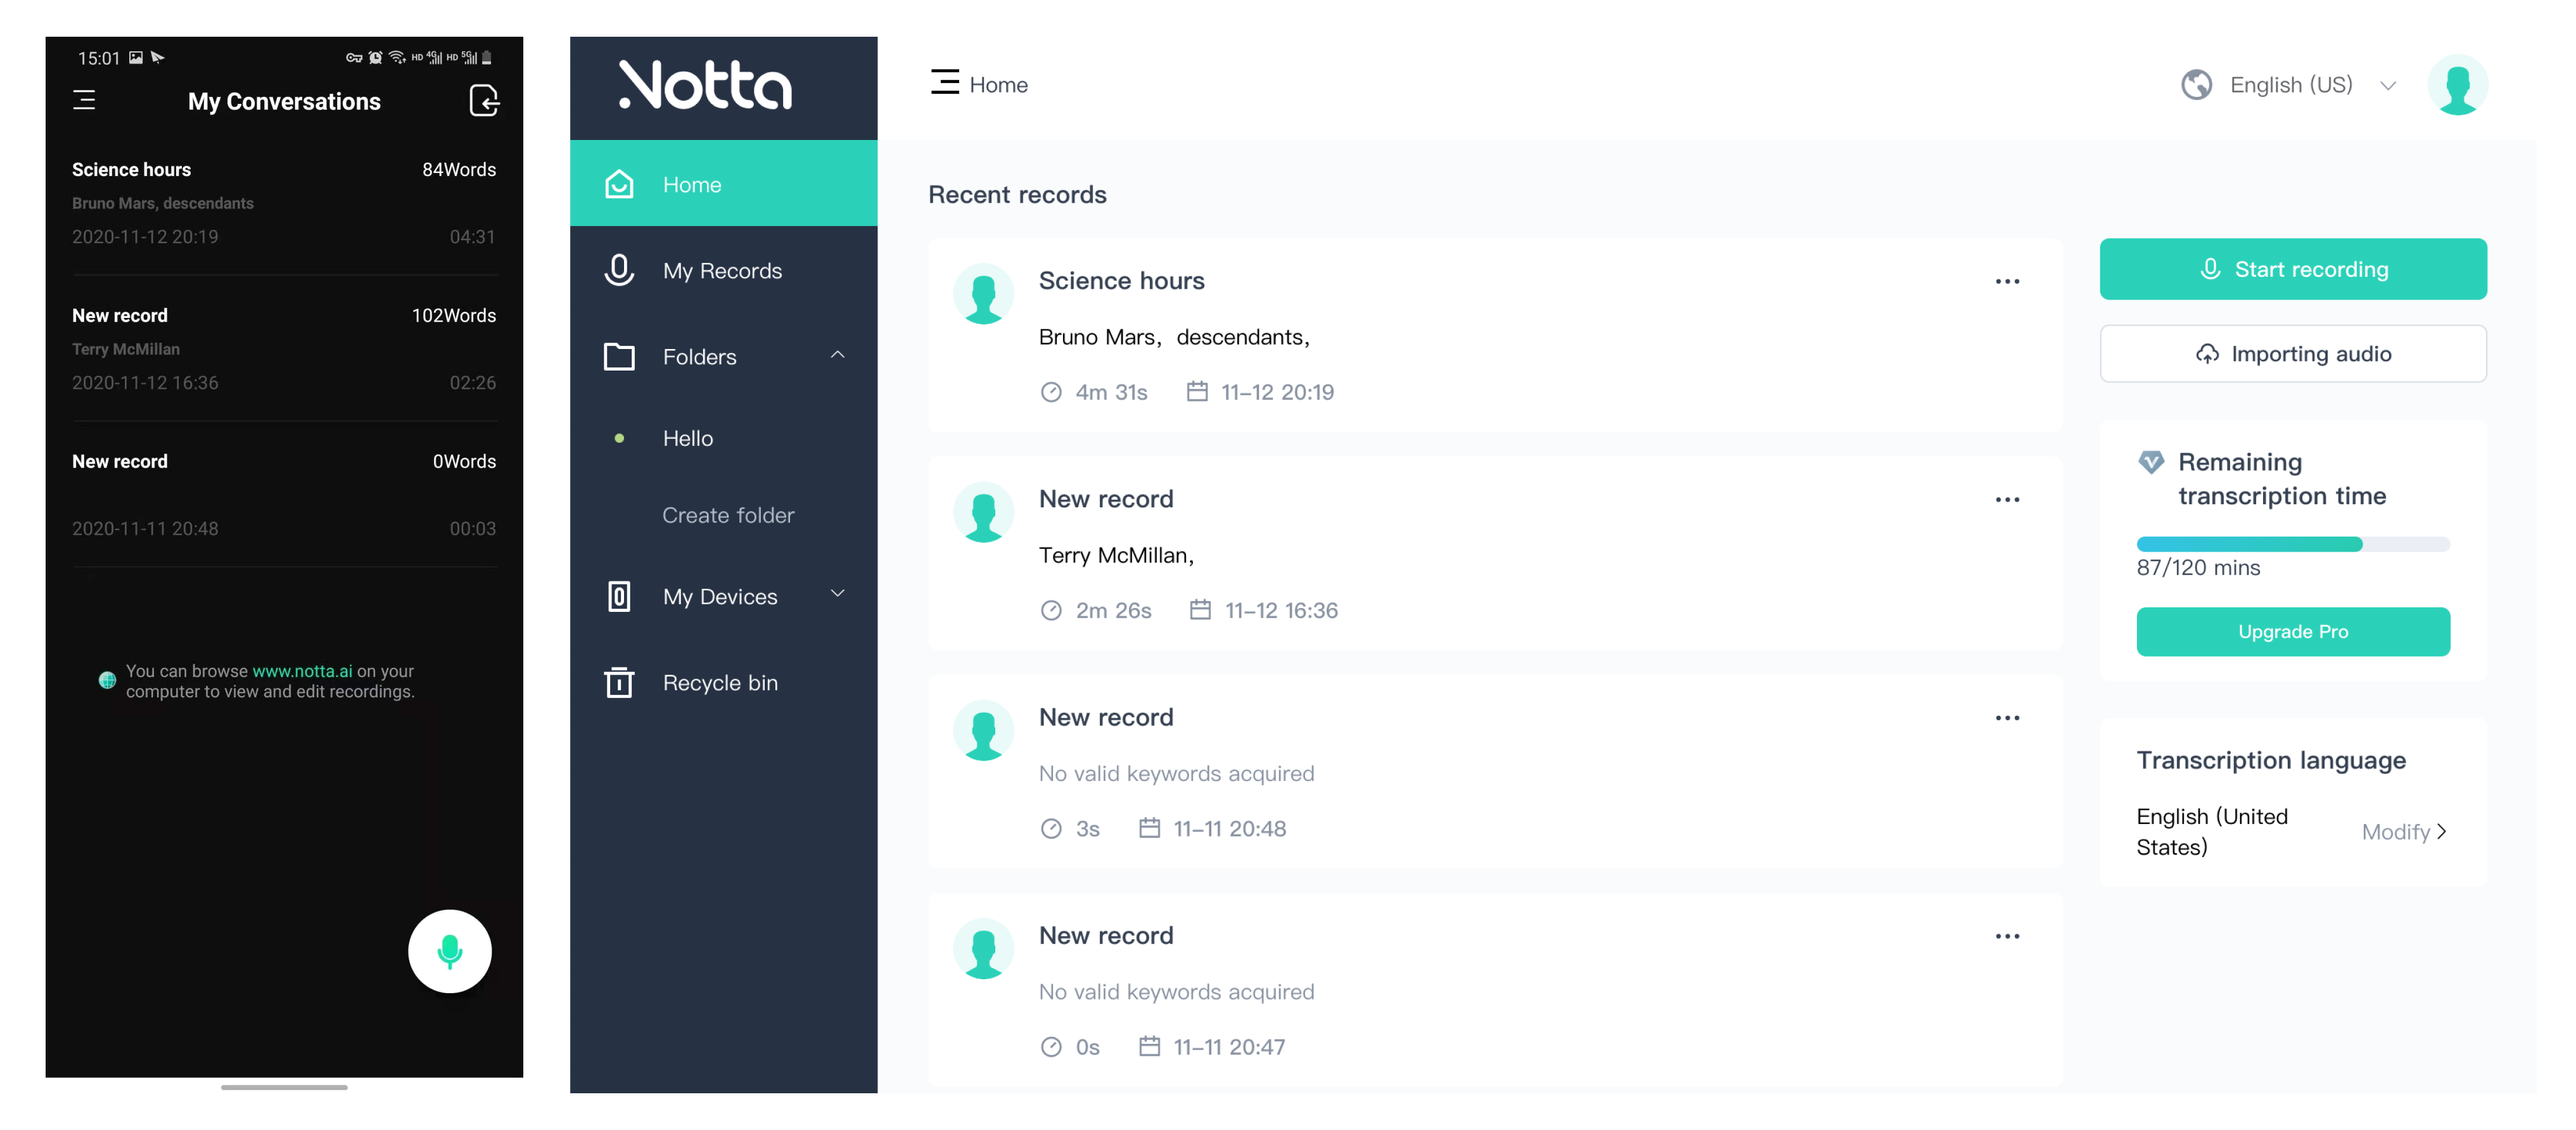Image resolution: width=2576 pixels, height=1130 pixels.
Task: Tap the export icon beside My Conversations
Action: click(484, 100)
